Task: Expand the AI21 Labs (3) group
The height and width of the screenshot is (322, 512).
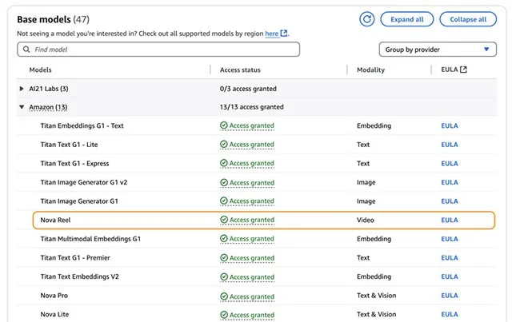Action: (x=22, y=89)
